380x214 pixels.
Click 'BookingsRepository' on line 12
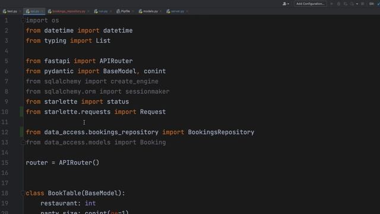(221, 132)
